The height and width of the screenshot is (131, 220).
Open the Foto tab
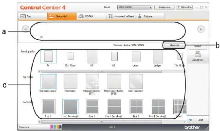click(33, 16)
